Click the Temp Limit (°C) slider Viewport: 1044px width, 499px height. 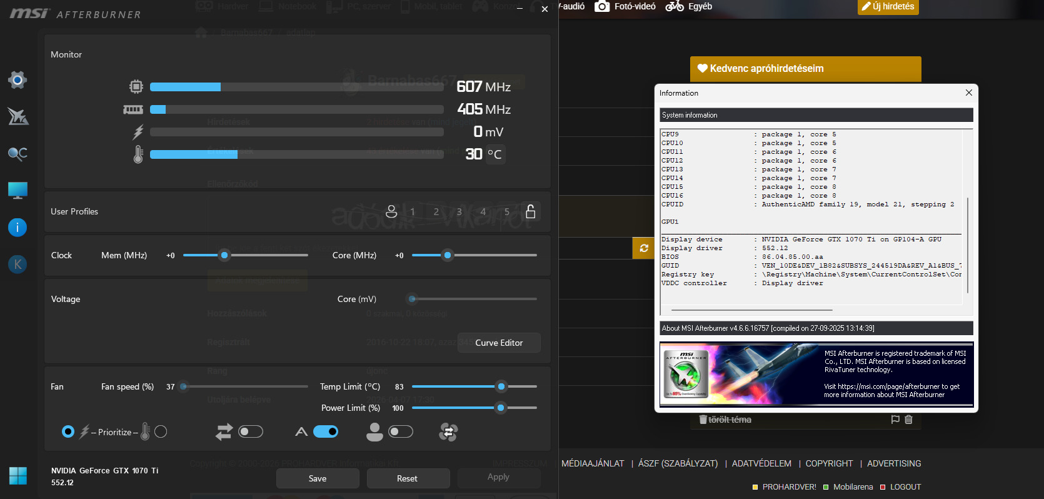point(474,386)
